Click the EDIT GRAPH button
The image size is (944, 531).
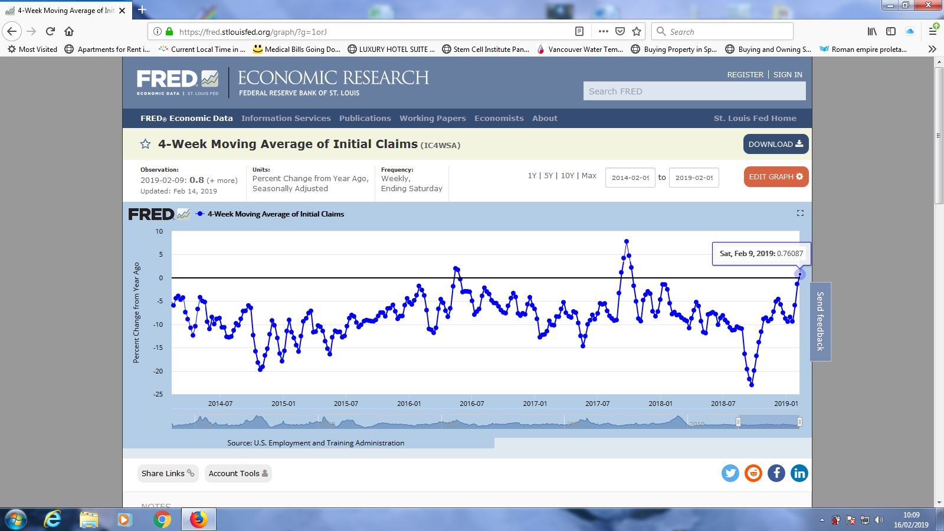click(775, 176)
